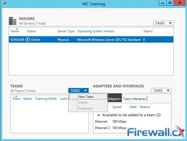Select the VOYAGER server row

(x=91, y=40)
